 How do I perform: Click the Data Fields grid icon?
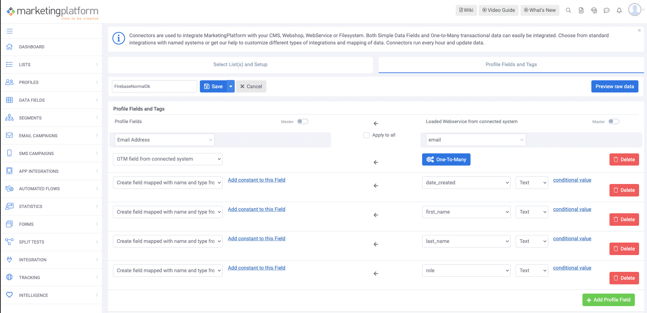pyautogui.click(x=10, y=100)
